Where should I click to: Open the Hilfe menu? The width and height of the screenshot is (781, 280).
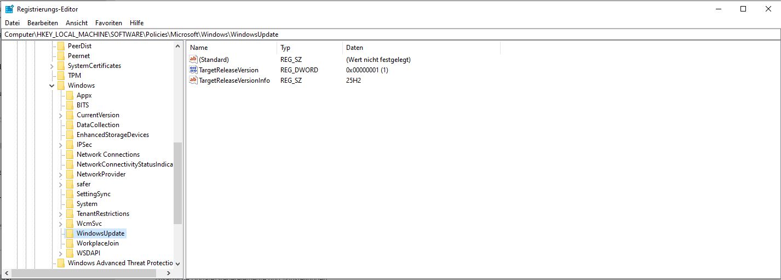pyautogui.click(x=137, y=23)
